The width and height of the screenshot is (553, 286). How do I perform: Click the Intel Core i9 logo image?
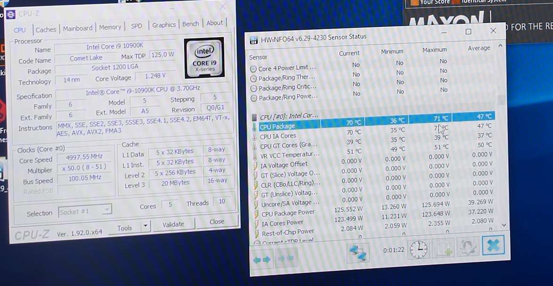[203, 58]
